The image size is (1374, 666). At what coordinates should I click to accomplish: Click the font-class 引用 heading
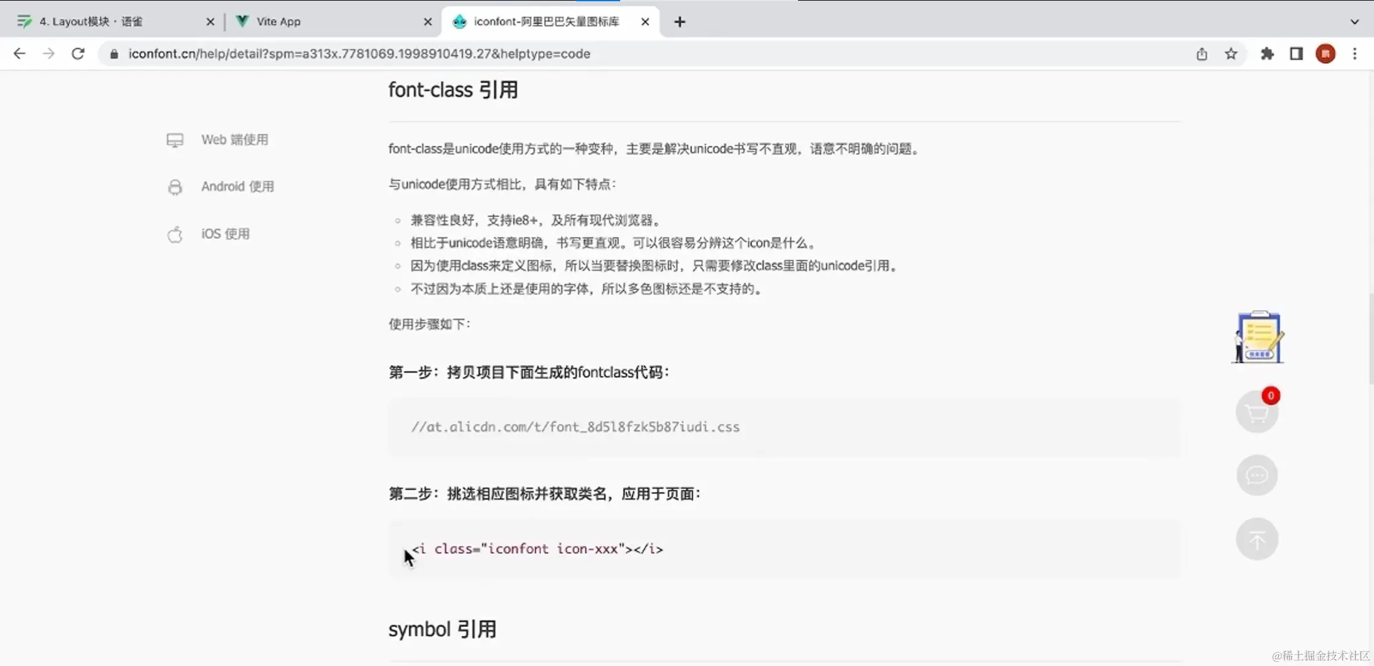[453, 90]
